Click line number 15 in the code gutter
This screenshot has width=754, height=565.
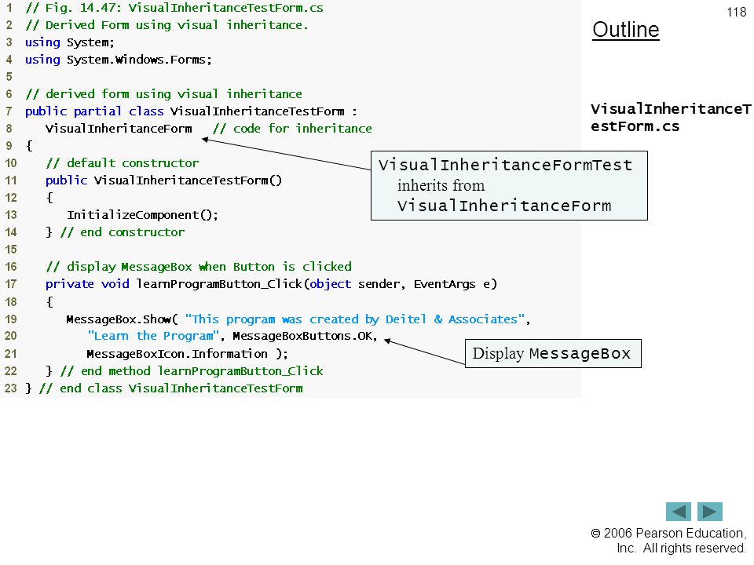click(10, 250)
